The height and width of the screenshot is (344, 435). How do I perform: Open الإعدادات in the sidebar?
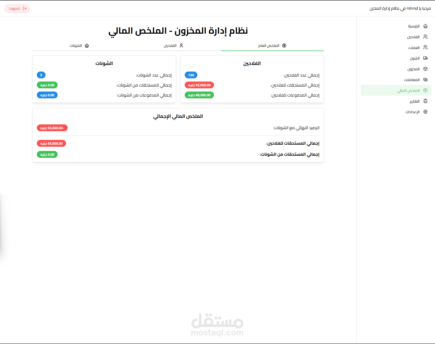click(396, 112)
